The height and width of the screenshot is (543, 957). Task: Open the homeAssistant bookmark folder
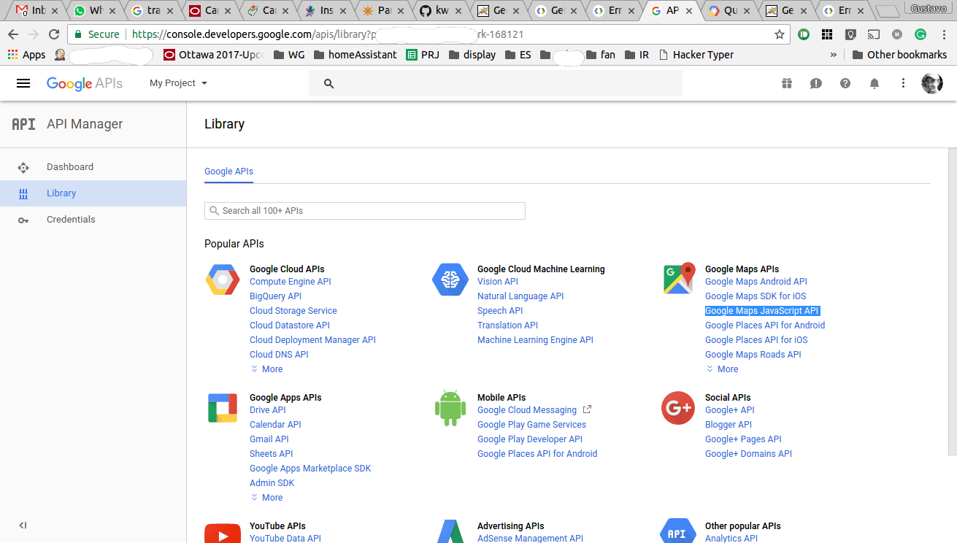[x=355, y=55]
